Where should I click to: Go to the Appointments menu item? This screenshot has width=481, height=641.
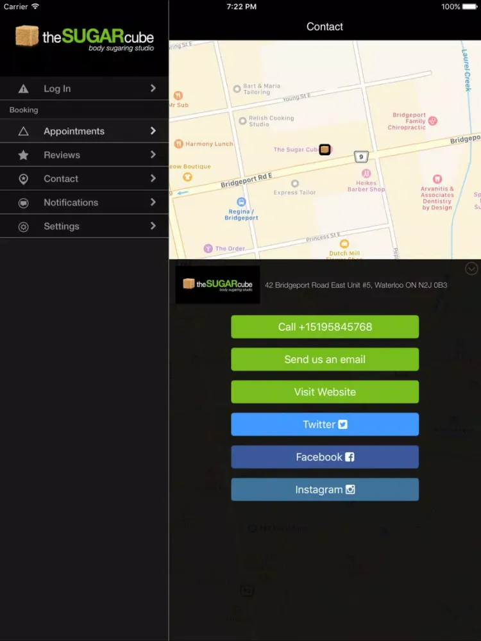coord(84,131)
